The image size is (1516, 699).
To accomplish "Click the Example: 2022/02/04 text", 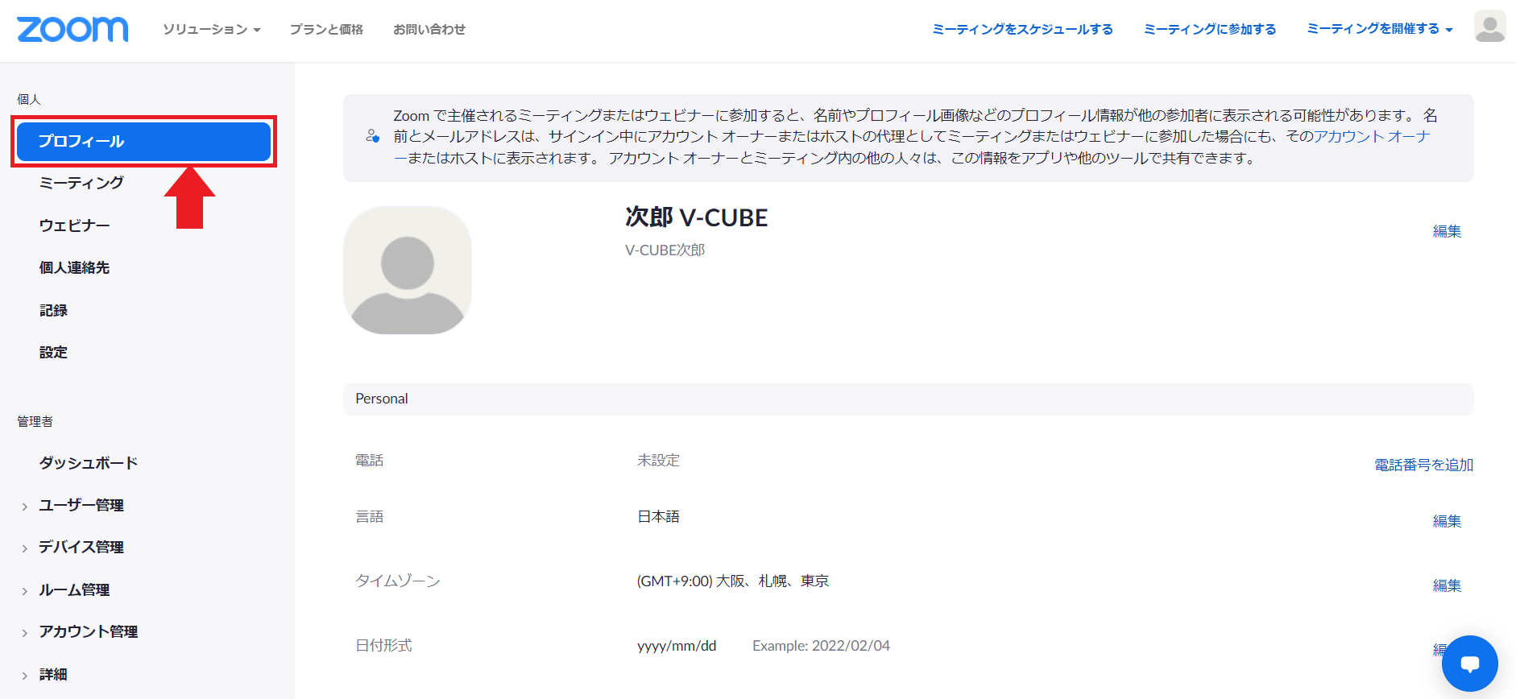I will click(821, 646).
